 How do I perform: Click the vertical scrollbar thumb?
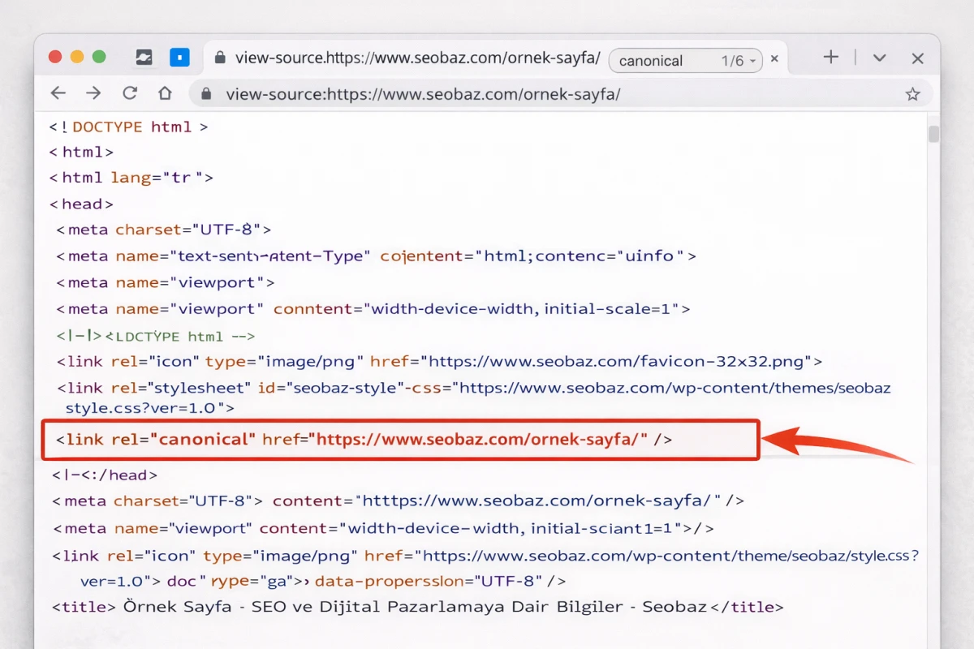933,134
